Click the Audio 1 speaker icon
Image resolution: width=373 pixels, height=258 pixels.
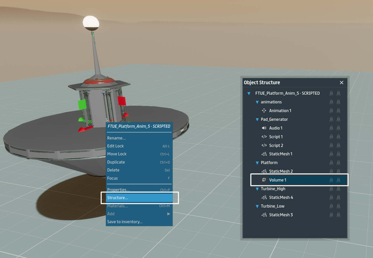pos(264,128)
